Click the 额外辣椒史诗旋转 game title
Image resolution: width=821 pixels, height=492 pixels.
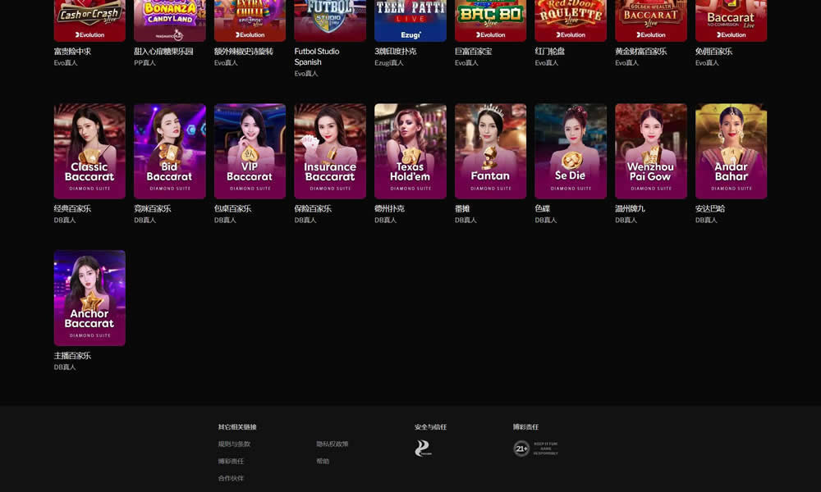(x=244, y=51)
